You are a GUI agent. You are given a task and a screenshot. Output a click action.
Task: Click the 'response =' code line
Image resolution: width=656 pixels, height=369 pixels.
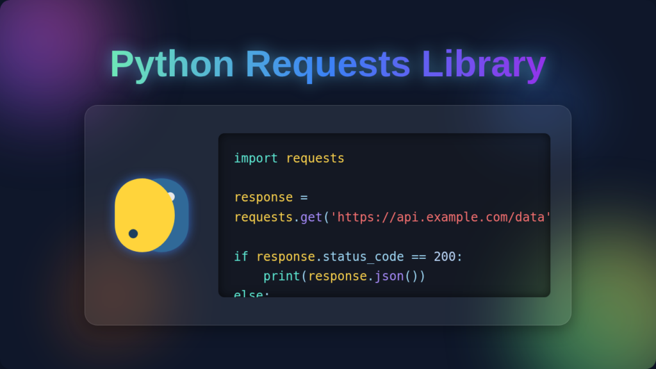[x=271, y=197]
